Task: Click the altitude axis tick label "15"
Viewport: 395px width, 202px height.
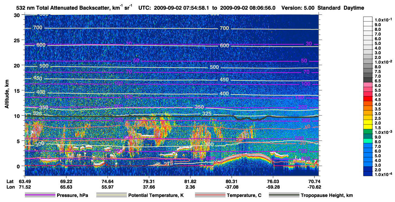Action: 18,91
